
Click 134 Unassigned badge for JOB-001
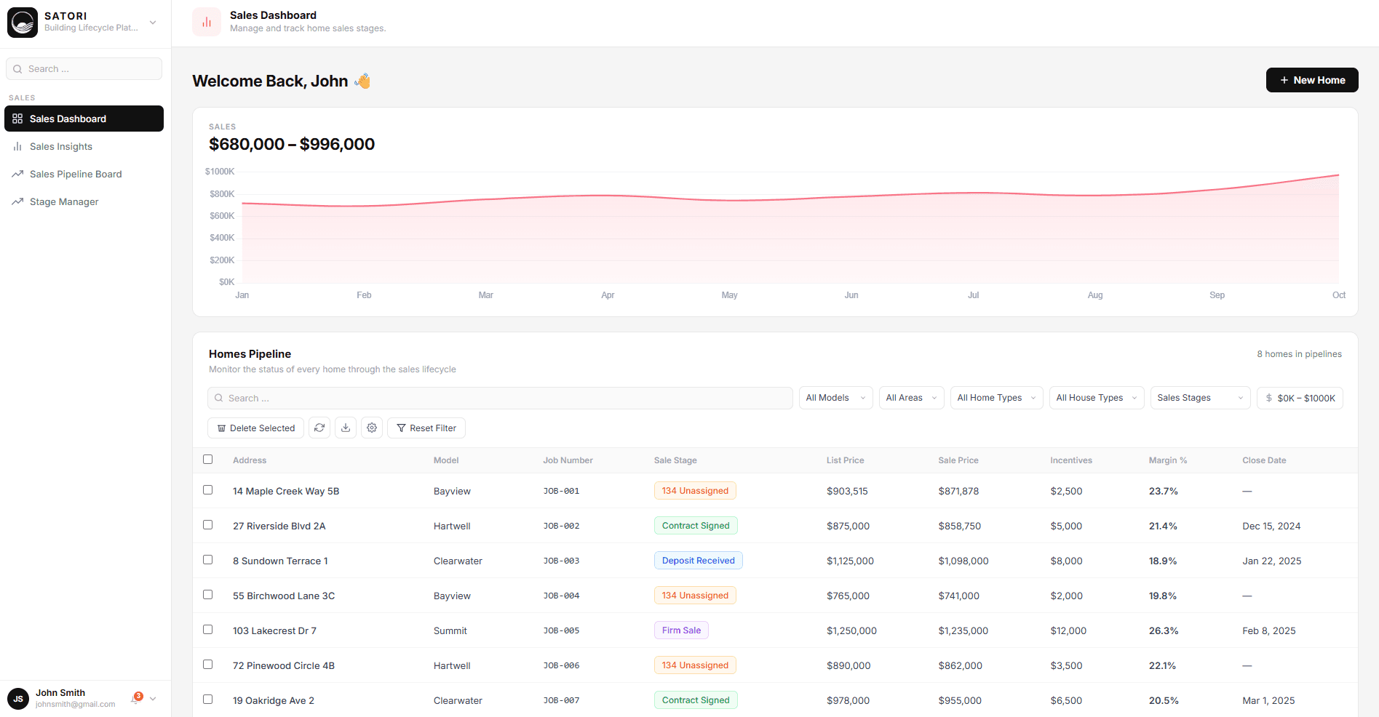click(695, 491)
